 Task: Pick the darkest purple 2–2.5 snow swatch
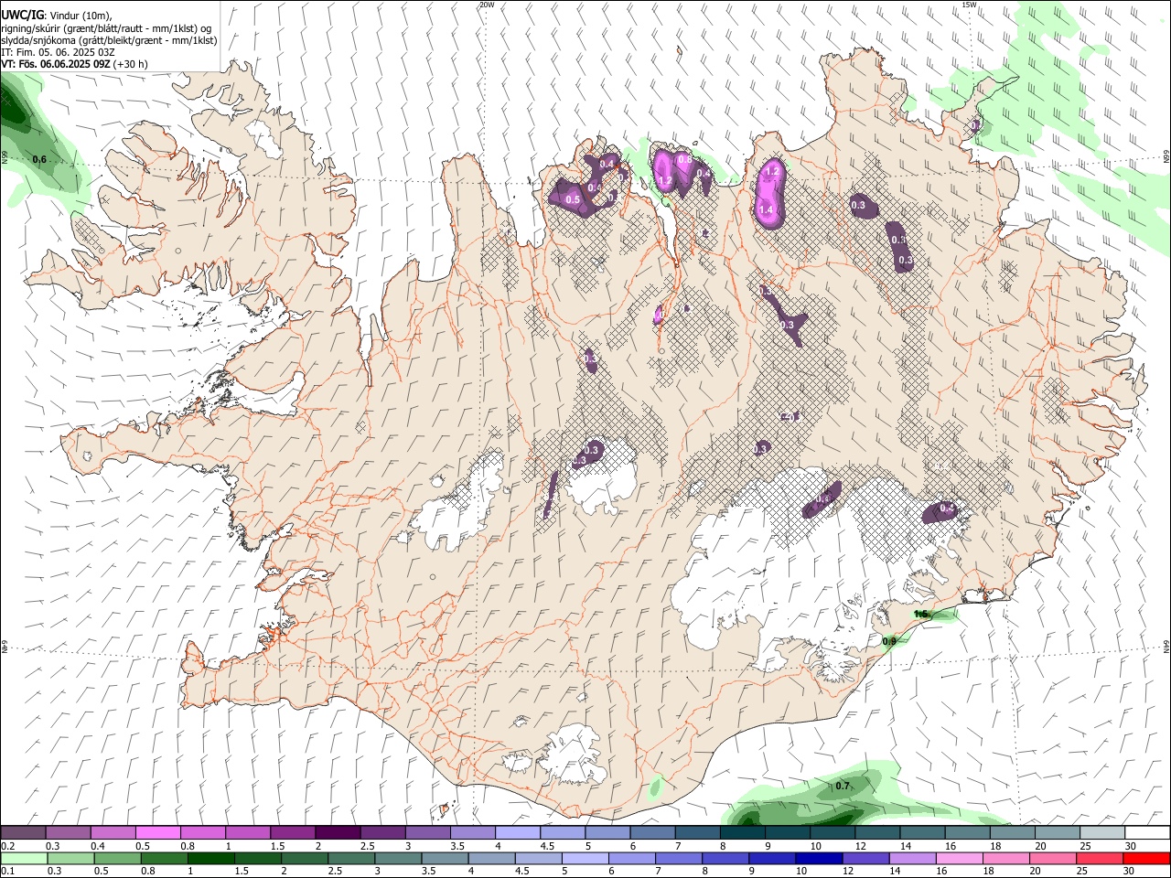(337, 833)
